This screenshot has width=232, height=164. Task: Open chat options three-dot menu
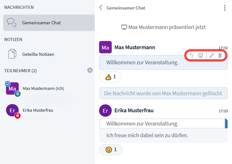(225, 8)
